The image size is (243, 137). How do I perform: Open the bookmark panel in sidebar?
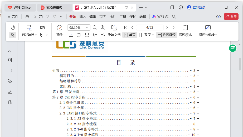pyautogui.click(x=10, y=50)
